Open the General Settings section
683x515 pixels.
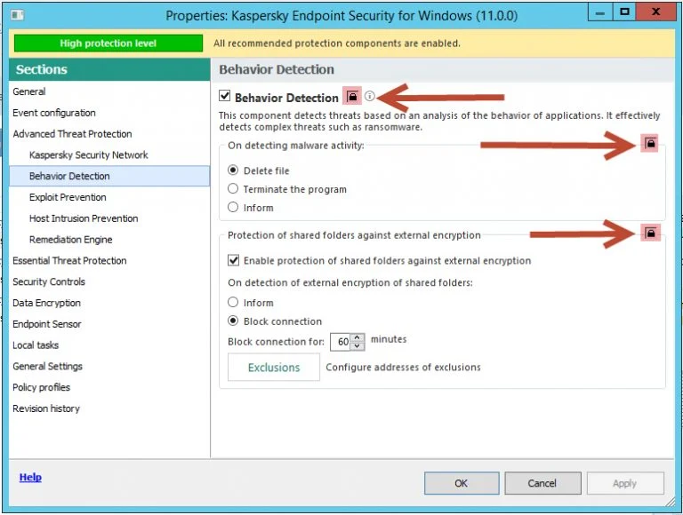click(108, 366)
